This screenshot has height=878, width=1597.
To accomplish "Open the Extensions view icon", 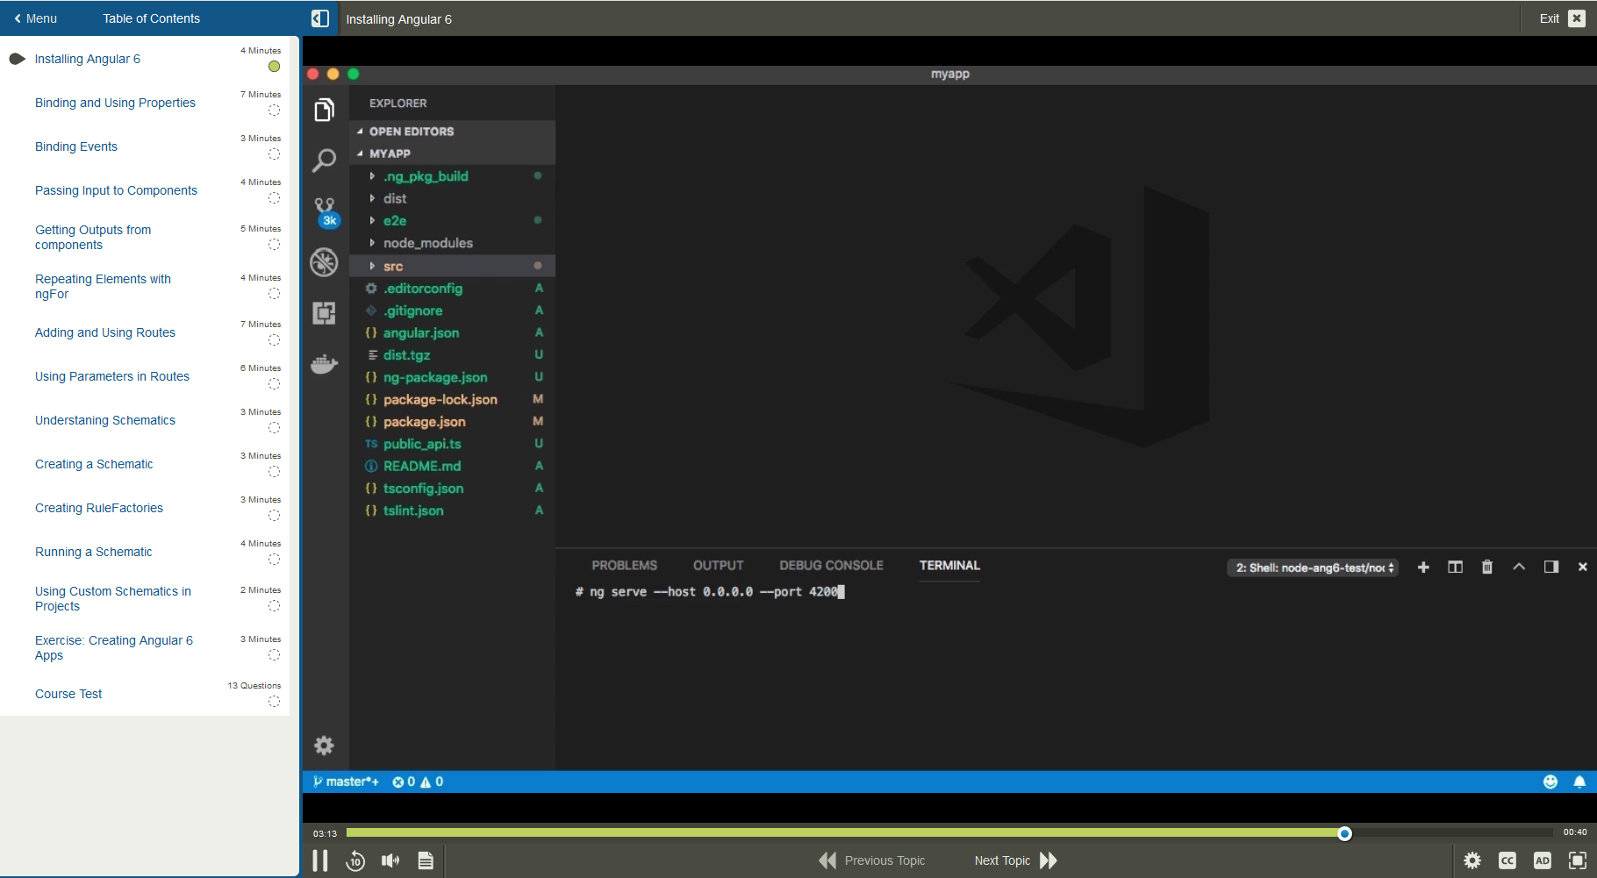I will [x=324, y=313].
